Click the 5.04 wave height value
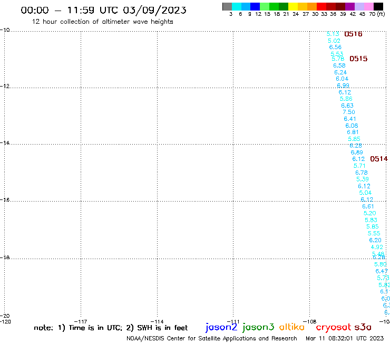This screenshot has width=390, height=343. click(x=365, y=193)
